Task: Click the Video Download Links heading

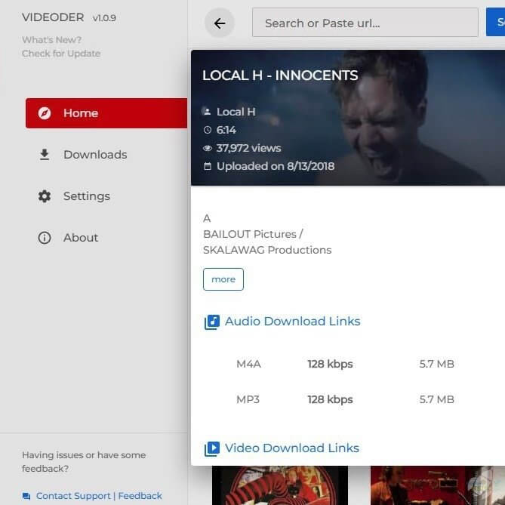Action: (x=292, y=448)
